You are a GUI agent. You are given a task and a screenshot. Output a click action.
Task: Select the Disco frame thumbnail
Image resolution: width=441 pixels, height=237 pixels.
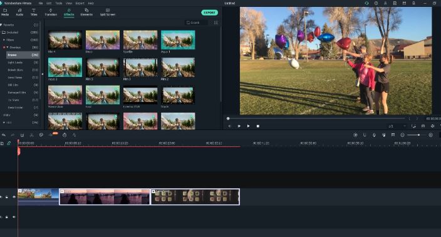pos(103,40)
